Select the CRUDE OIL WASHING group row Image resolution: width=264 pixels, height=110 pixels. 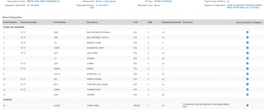pyautogui.click(x=14, y=27)
